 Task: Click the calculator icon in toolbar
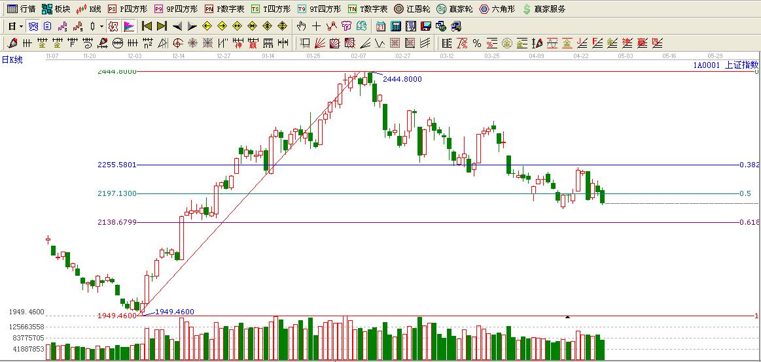click(395, 26)
